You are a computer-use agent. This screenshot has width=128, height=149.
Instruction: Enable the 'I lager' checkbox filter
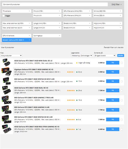pyautogui.click(x=4, y=16)
